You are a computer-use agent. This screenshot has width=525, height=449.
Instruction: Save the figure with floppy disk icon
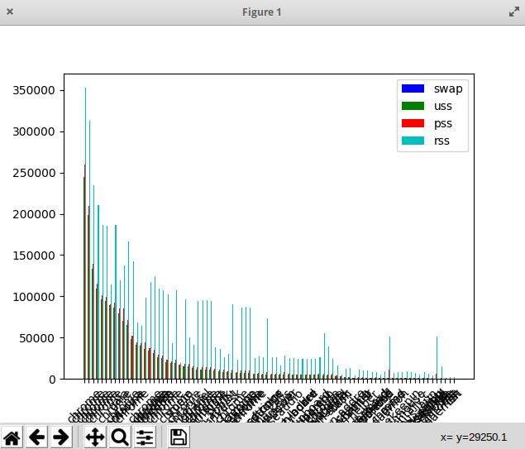179,437
